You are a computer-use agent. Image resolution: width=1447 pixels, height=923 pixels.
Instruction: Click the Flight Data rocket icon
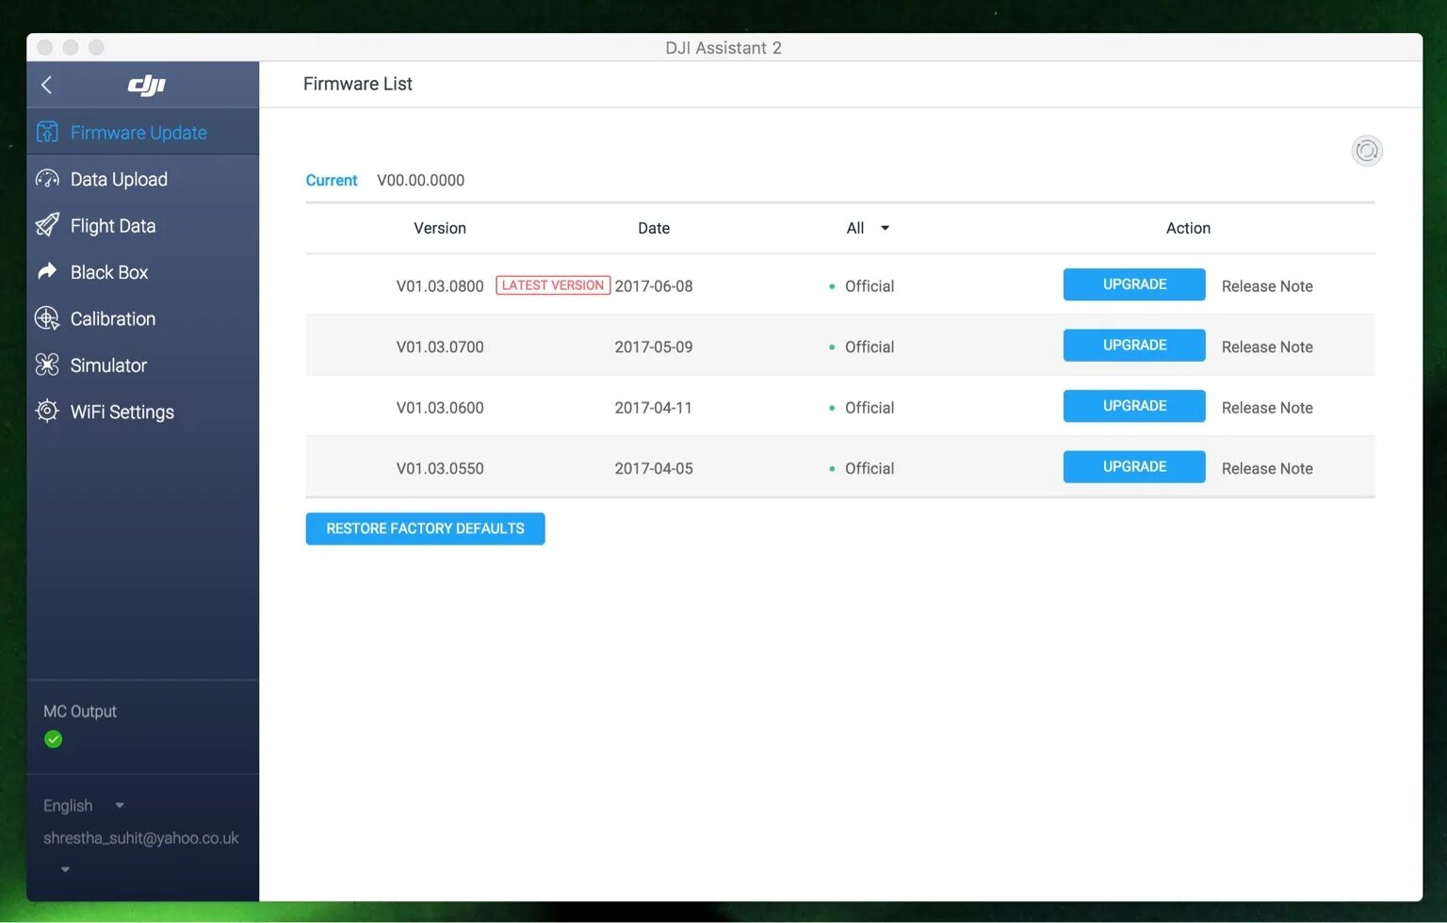coord(47,225)
